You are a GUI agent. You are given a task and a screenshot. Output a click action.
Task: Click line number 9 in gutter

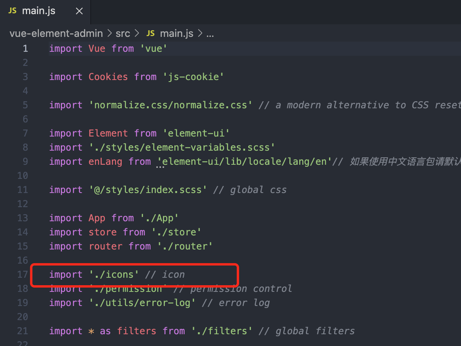click(x=25, y=162)
